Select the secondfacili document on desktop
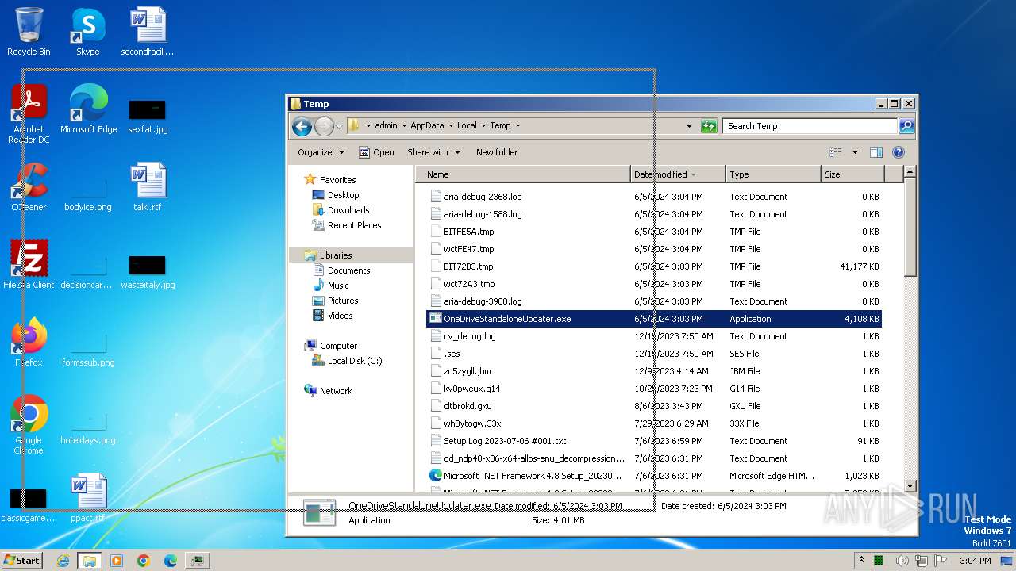The image size is (1016, 571). click(148, 32)
